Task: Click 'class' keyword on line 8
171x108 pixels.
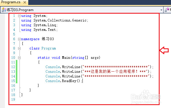Action: point(34,48)
